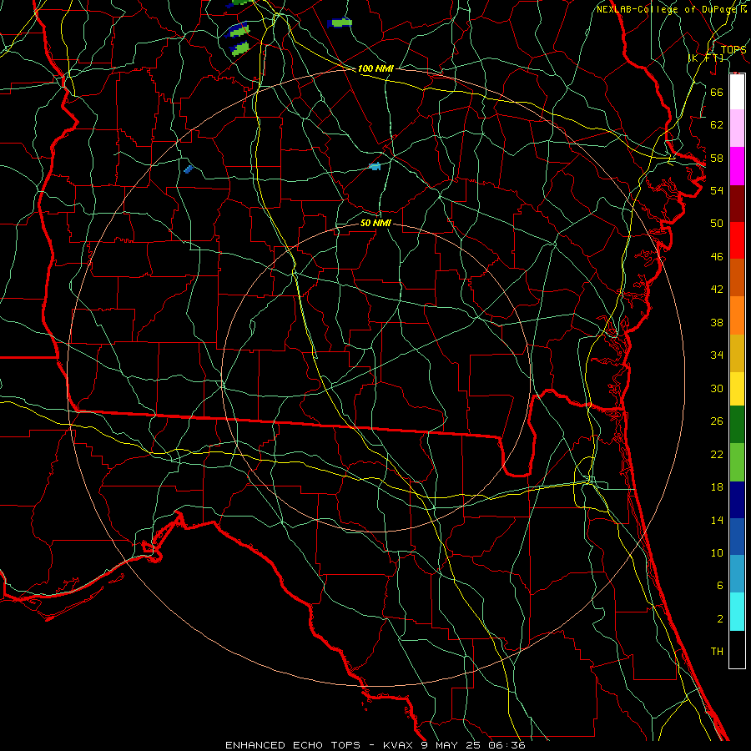The width and height of the screenshot is (751, 751).
Task: Click the small blue echo in the northwest of the 100 NMI ring
Action: (x=189, y=169)
